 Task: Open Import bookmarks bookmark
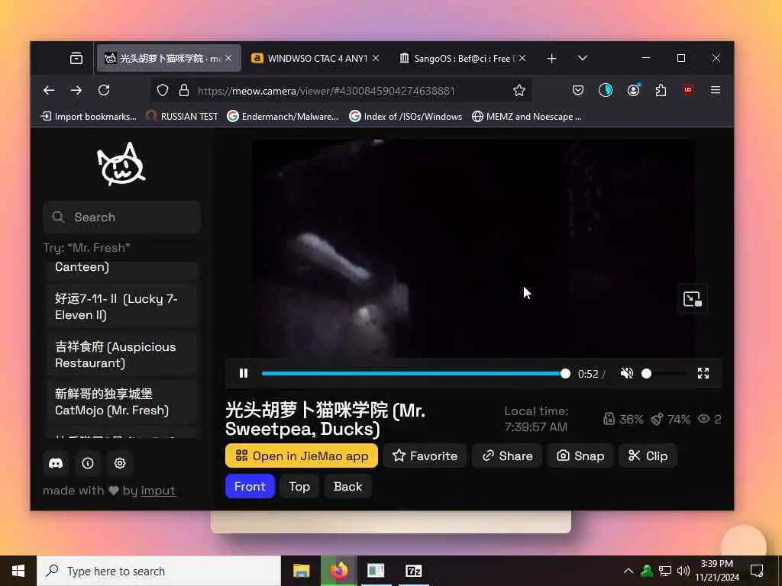(89, 117)
